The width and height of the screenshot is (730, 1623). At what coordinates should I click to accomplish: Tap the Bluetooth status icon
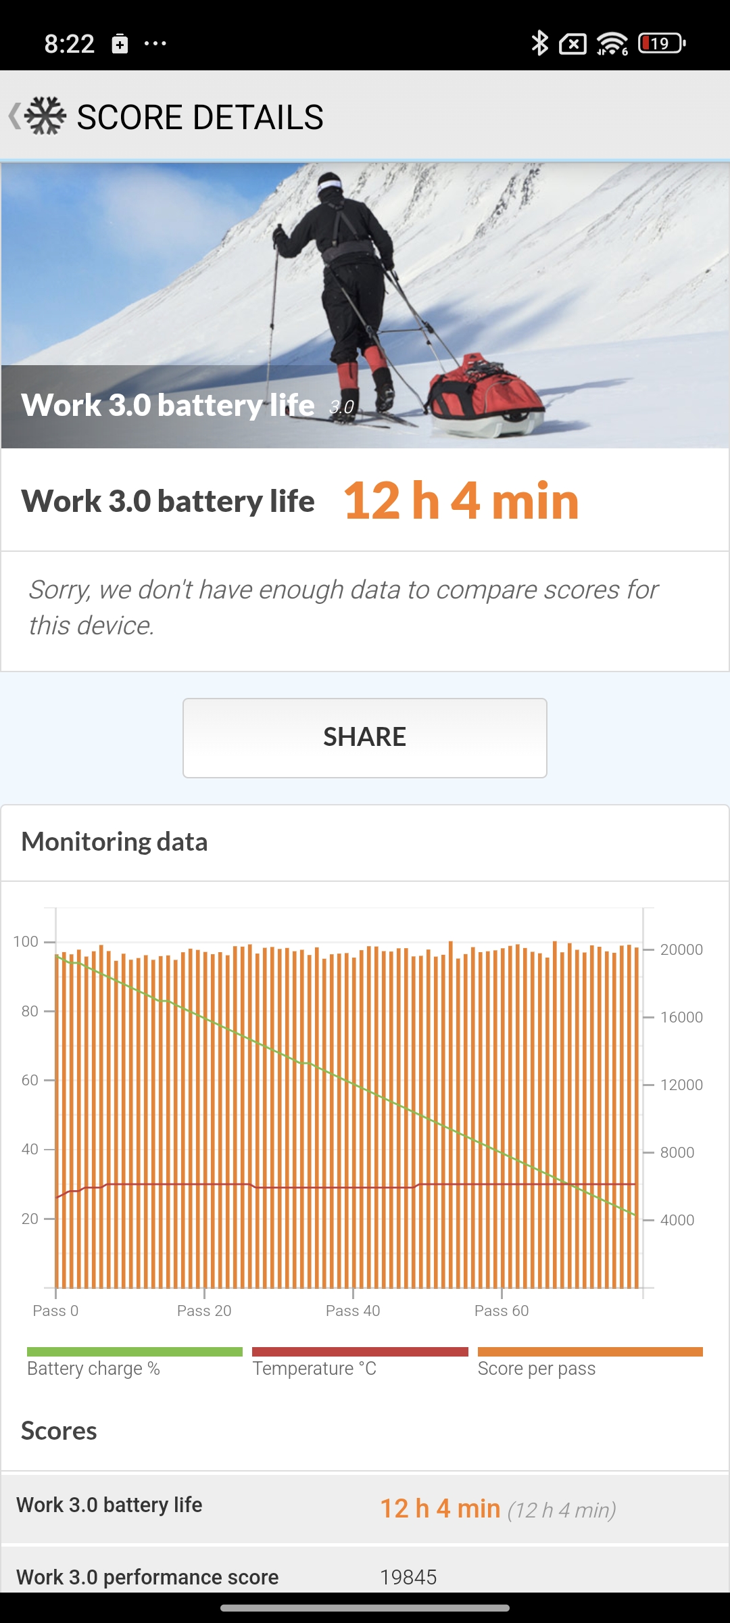point(539,43)
